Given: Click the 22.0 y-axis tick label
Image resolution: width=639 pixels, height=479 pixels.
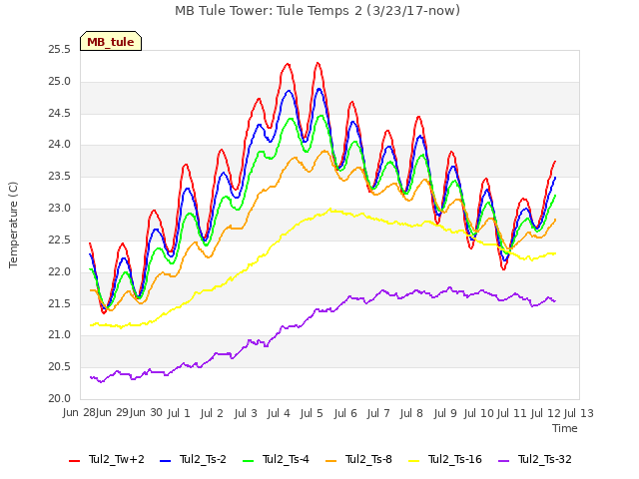Looking at the screenshot, I should click(x=60, y=271).
